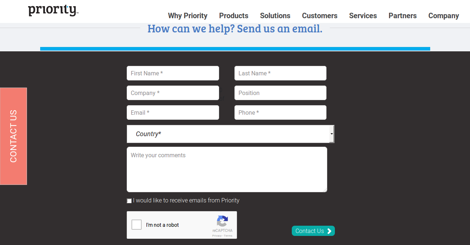
Task: Open the reCAPTCHA Privacy link
Action: pyautogui.click(x=216, y=236)
